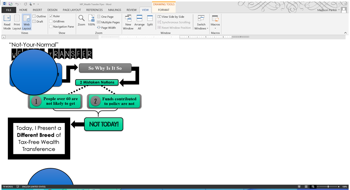Image resolution: width=350 pixels, height=190 pixels.
Task: Open a New Window of document
Action: [x=128, y=22]
